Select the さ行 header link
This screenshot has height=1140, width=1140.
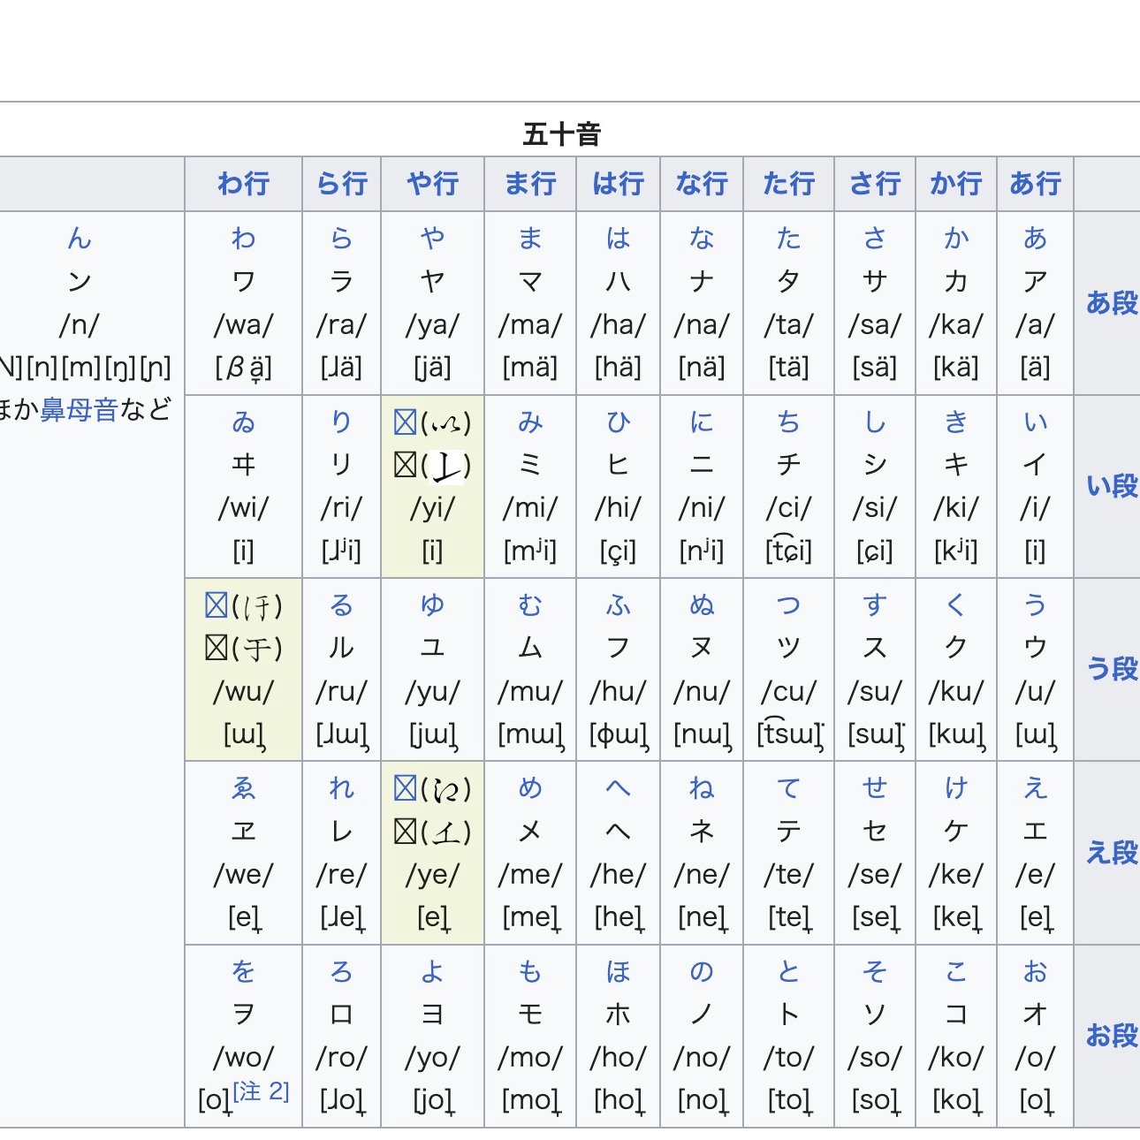[874, 184]
